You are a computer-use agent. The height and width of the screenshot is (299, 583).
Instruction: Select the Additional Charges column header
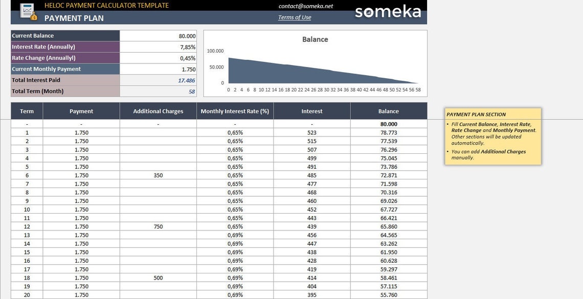tap(158, 111)
